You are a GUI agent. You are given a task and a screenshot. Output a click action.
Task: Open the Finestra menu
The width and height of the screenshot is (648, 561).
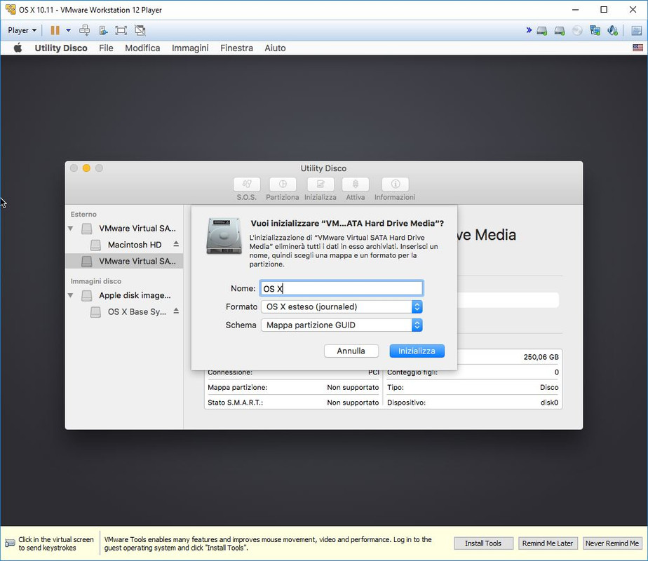[236, 48]
